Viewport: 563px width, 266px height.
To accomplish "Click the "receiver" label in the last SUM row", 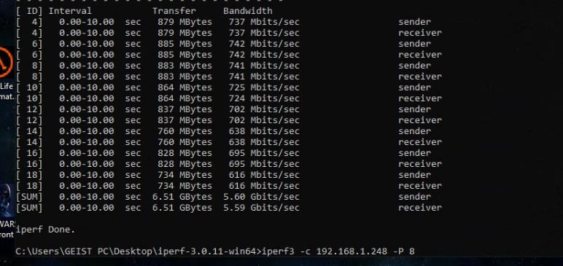I will (420, 208).
